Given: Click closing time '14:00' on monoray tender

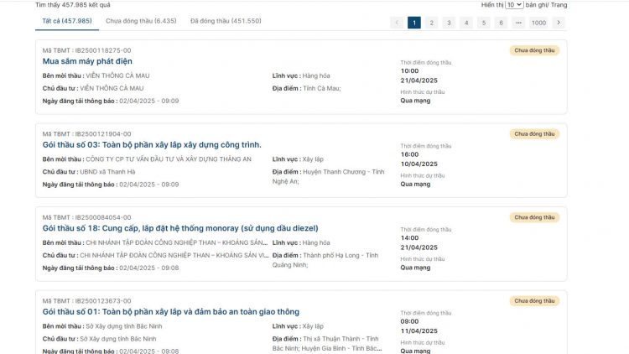Looking at the screenshot, I should 409,237.
